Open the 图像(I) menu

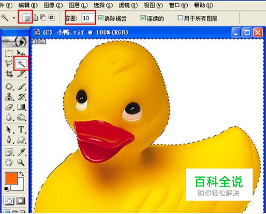[x=53, y=5]
